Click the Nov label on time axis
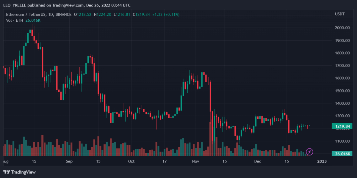This screenshot has height=178, width=357. coord(195,161)
